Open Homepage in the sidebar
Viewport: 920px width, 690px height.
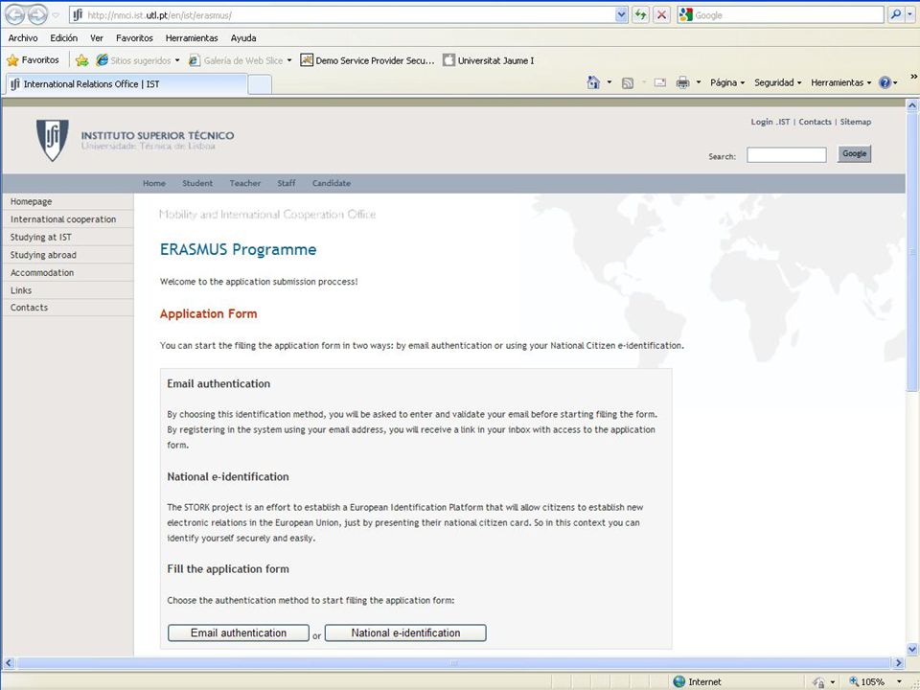(67, 201)
